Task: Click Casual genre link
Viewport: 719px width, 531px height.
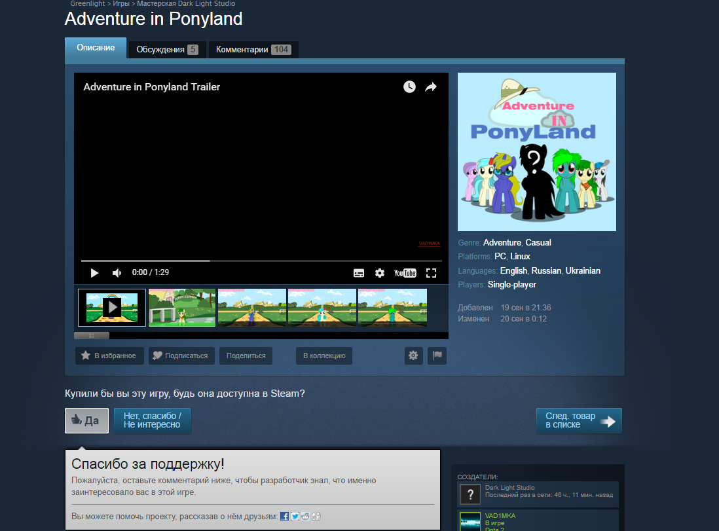Action: pyautogui.click(x=538, y=243)
